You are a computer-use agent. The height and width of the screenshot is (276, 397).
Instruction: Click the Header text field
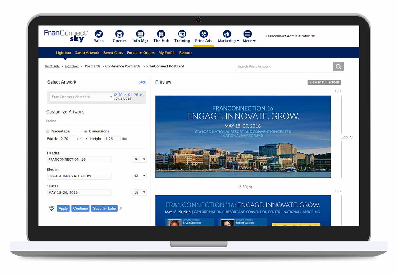pyautogui.click(x=79, y=160)
